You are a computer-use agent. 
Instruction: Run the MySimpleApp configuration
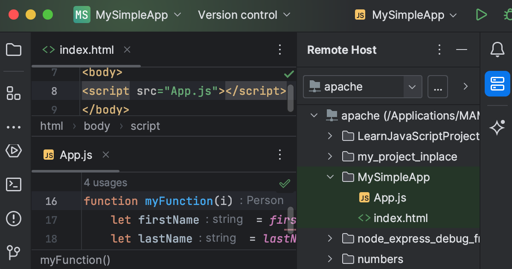tap(481, 15)
